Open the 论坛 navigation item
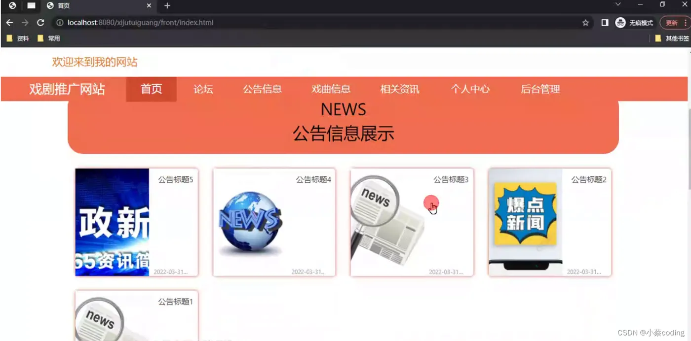 click(203, 89)
